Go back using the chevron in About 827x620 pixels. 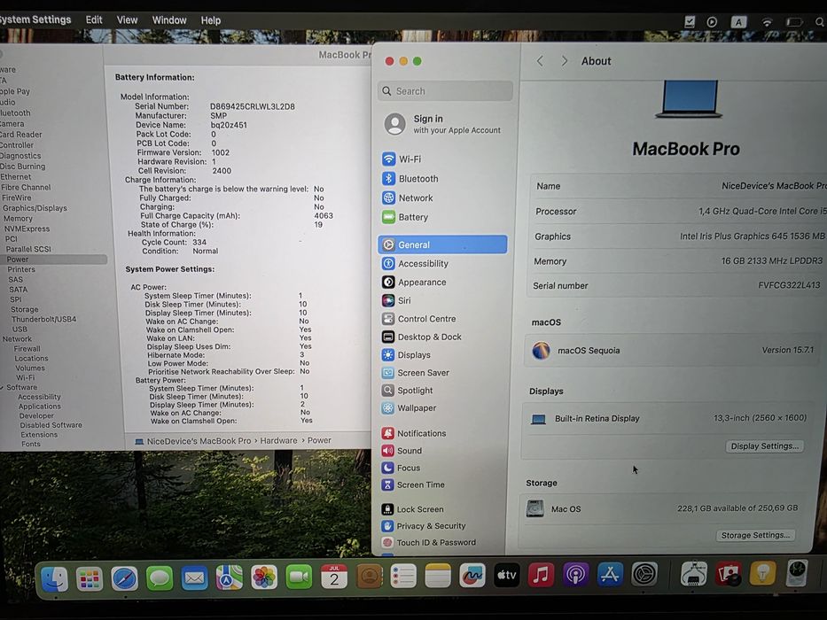pyautogui.click(x=540, y=60)
